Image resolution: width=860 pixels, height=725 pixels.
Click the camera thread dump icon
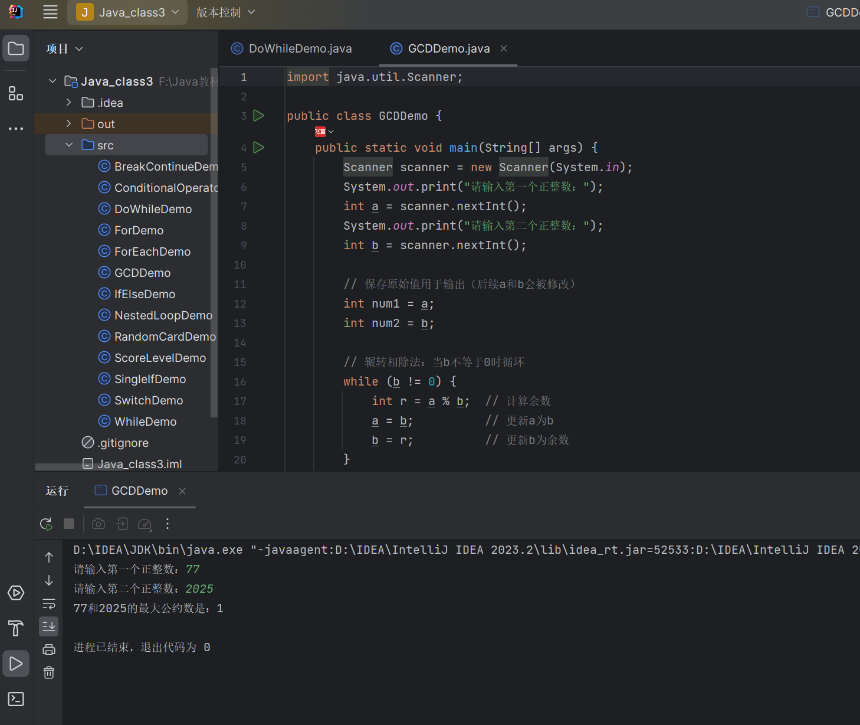pyautogui.click(x=99, y=524)
